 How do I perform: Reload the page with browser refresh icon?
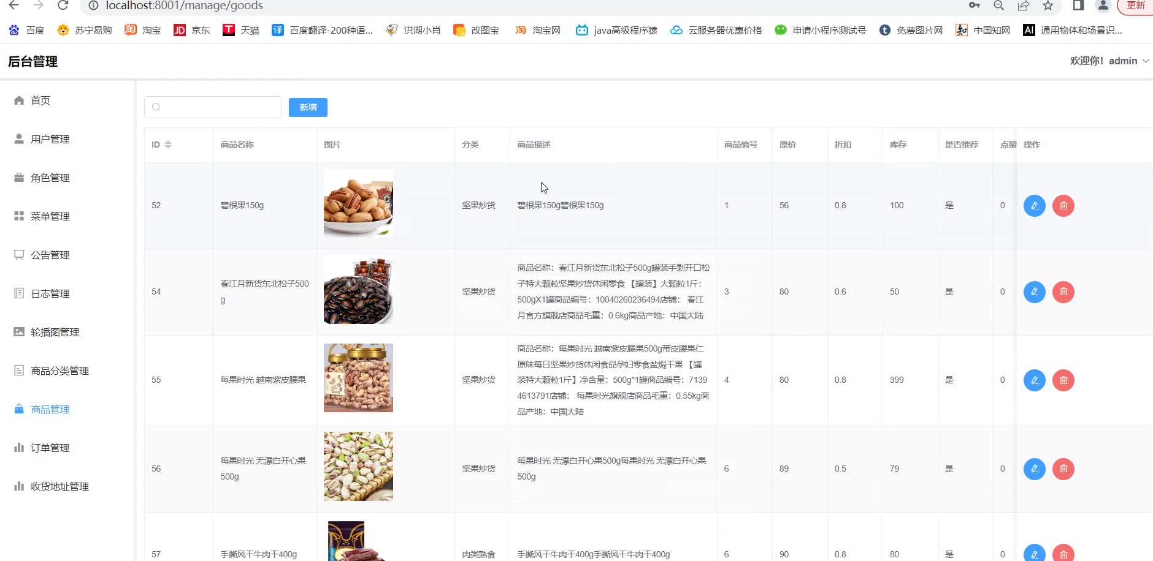(x=63, y=6)
